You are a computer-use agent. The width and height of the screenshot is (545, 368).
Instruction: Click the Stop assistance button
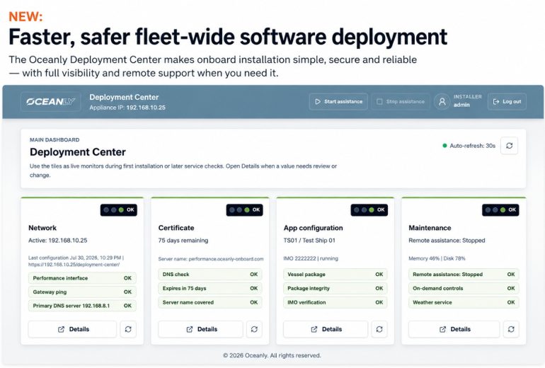(x=401, y=101)
